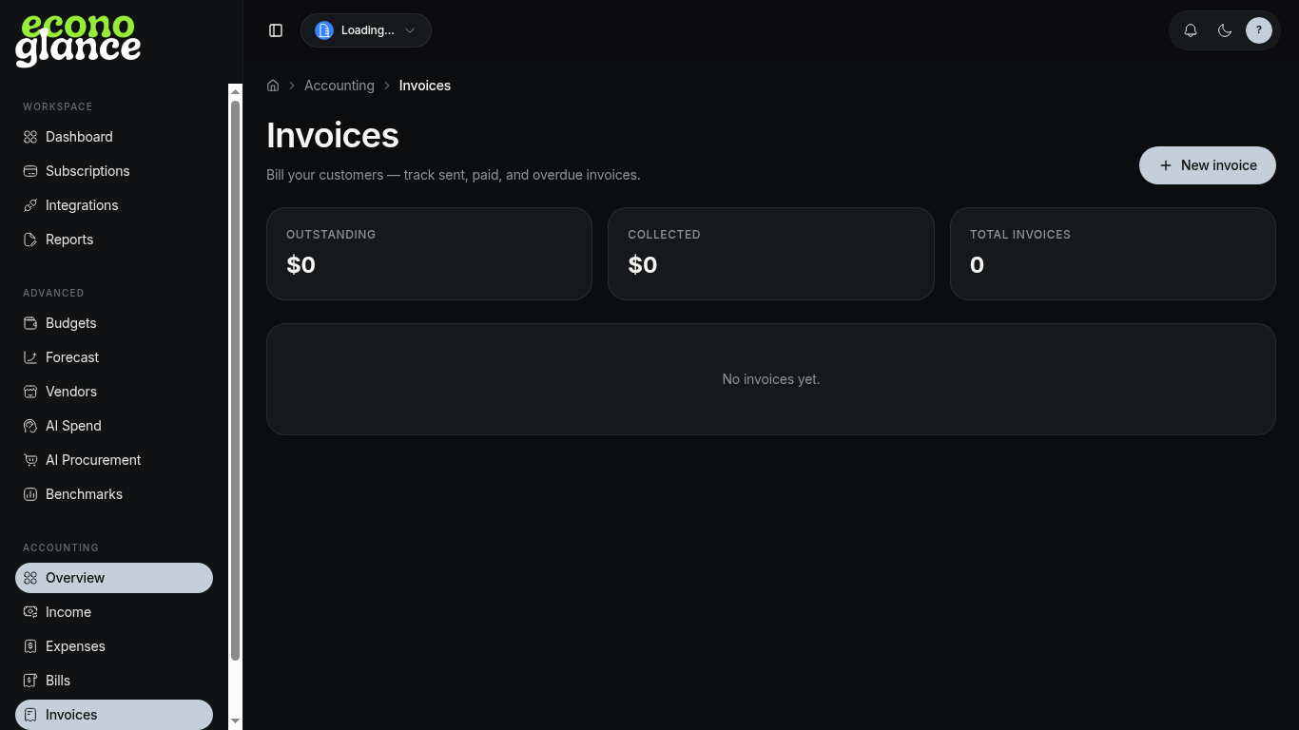Click the ADVANCED section label
The width and height of the screenshot is (1299, 730).
[53, 293]
